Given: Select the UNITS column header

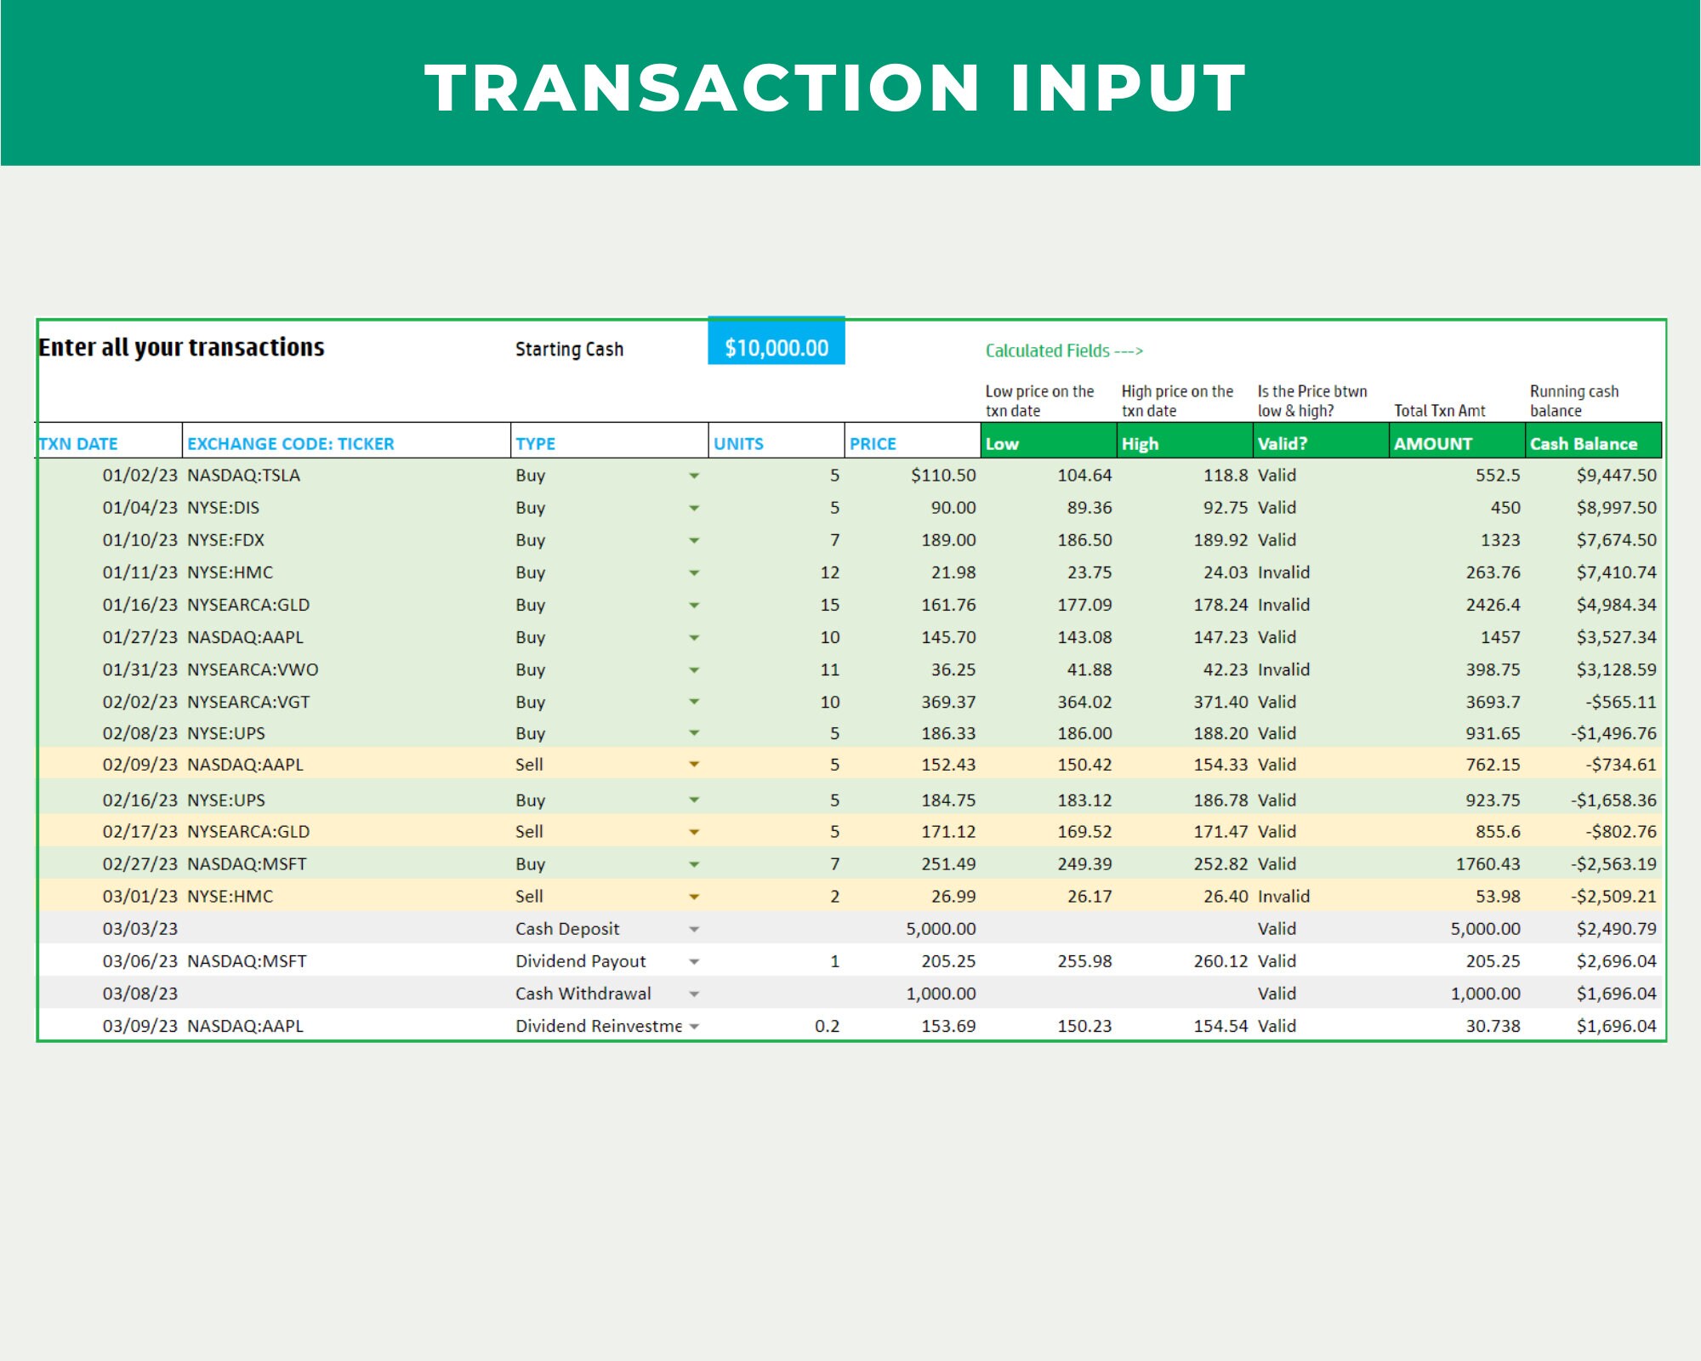Looking at the screenshot, I should point(777,441).
